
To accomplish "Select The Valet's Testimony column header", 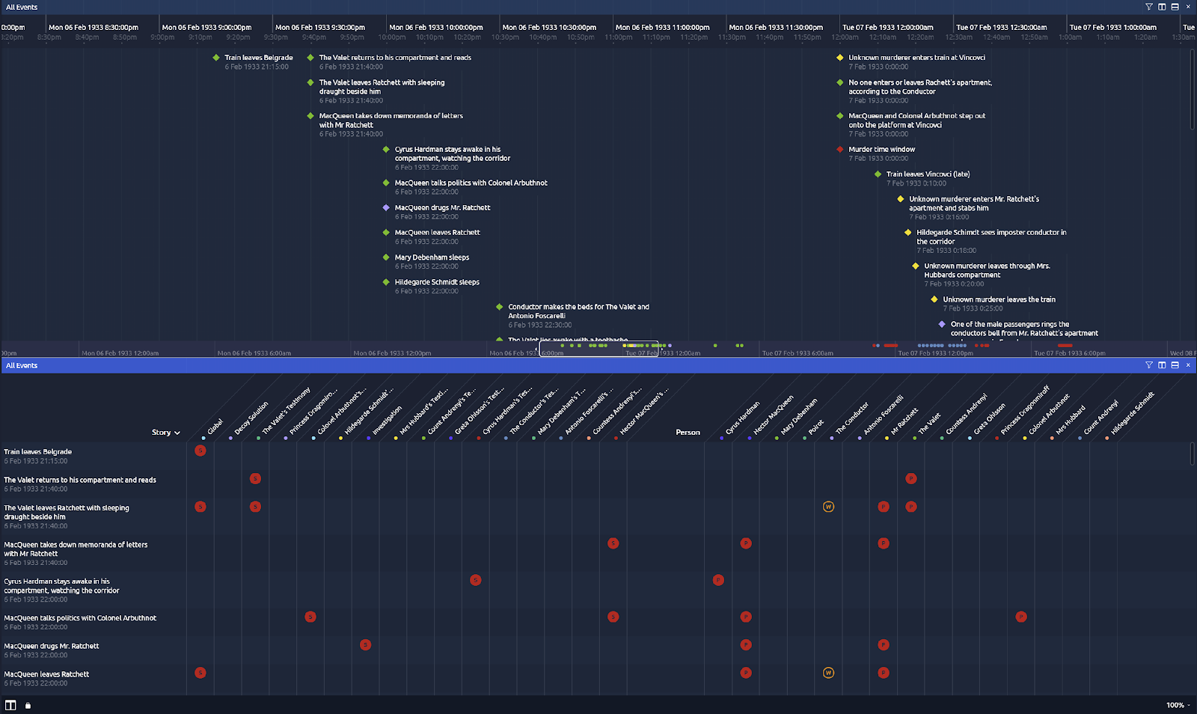I will pos(285,412).
